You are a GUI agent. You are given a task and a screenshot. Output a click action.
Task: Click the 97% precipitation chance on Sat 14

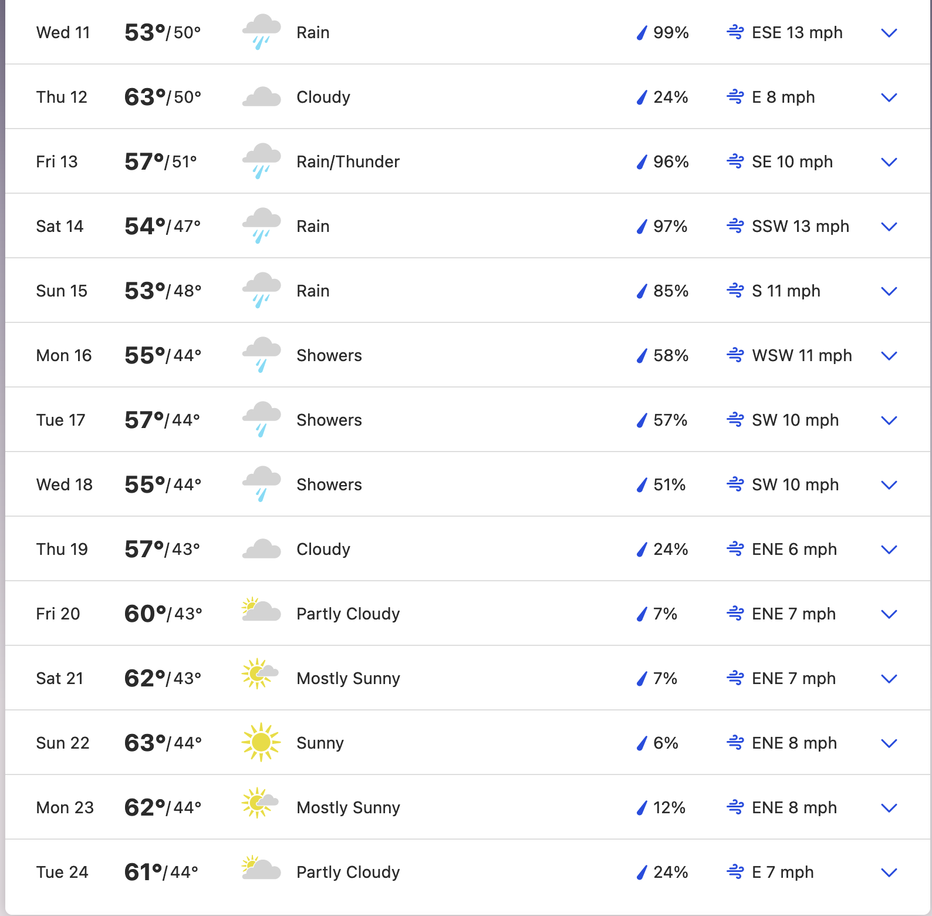670,226
